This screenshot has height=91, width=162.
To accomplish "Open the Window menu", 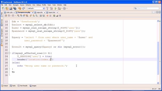I will point(59,5).
